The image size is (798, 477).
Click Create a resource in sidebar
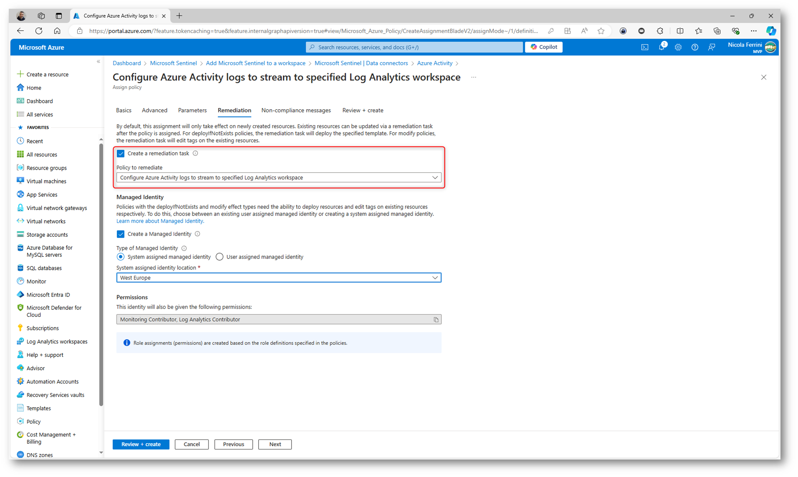coord(43,74)
